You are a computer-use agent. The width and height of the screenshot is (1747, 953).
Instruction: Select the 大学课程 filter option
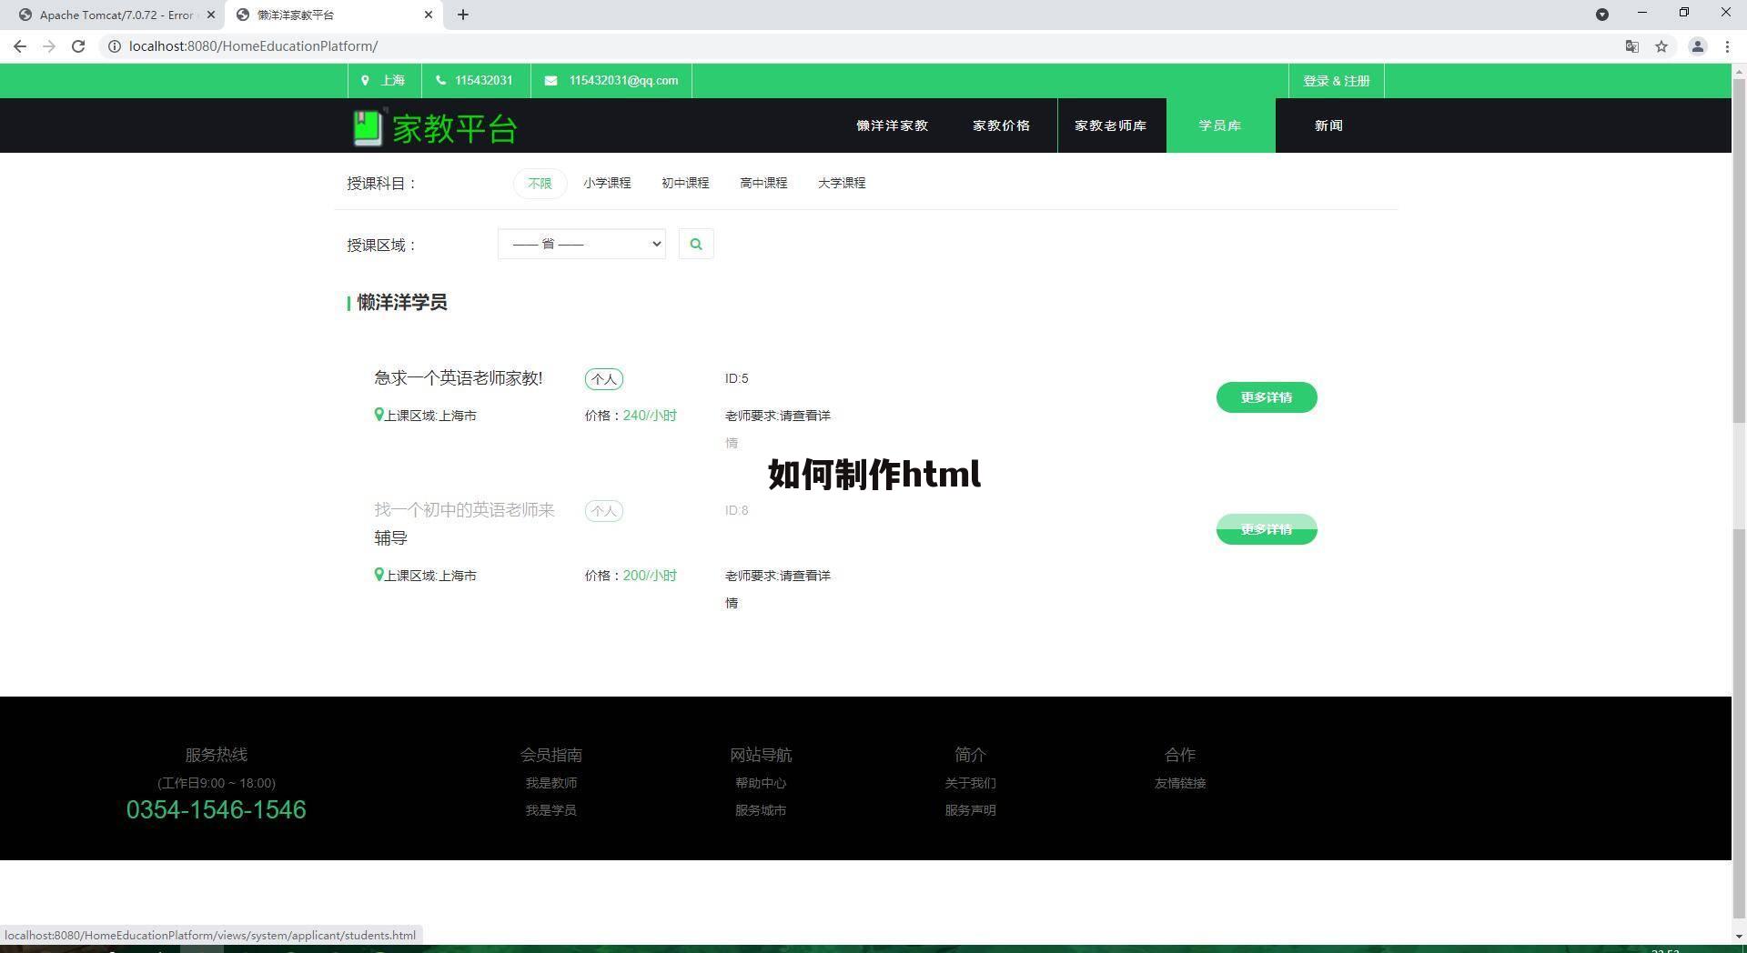point(842,183)
